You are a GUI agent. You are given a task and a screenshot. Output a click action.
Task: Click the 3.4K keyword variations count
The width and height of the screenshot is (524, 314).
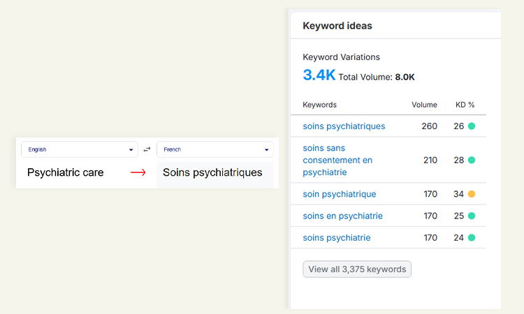pyautogui.click(x=319, y=75)
